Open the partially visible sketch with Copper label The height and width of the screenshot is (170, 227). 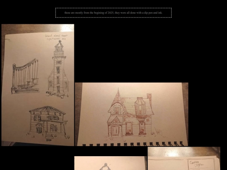click(184, 158)
